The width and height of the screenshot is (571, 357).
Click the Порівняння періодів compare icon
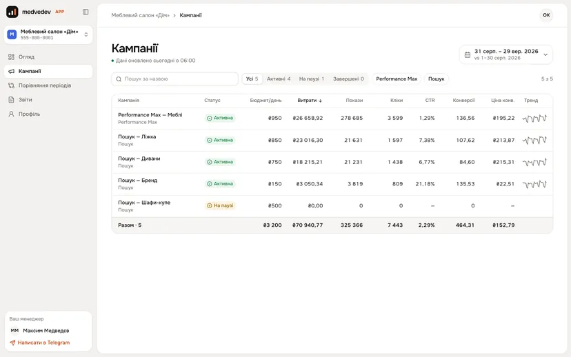[x=11, y=85]
